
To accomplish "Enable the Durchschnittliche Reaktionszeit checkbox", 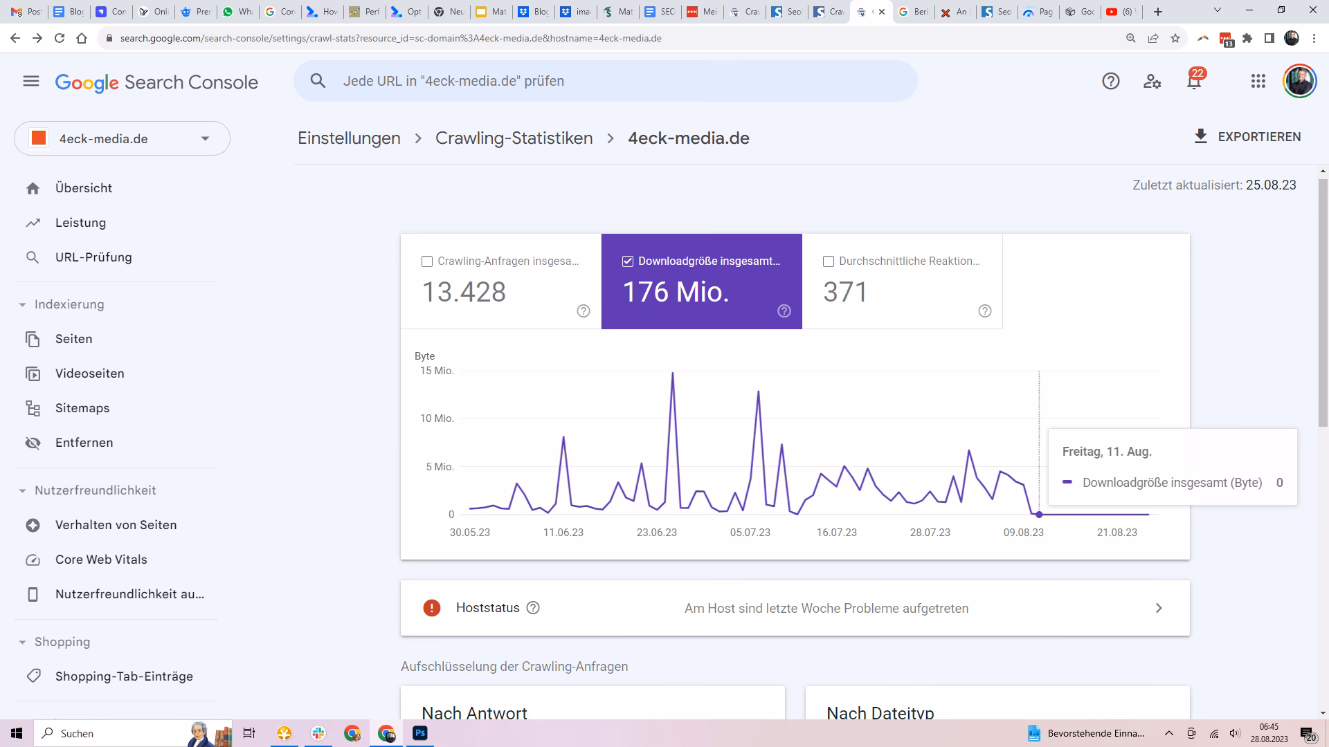I will point(829,261).
